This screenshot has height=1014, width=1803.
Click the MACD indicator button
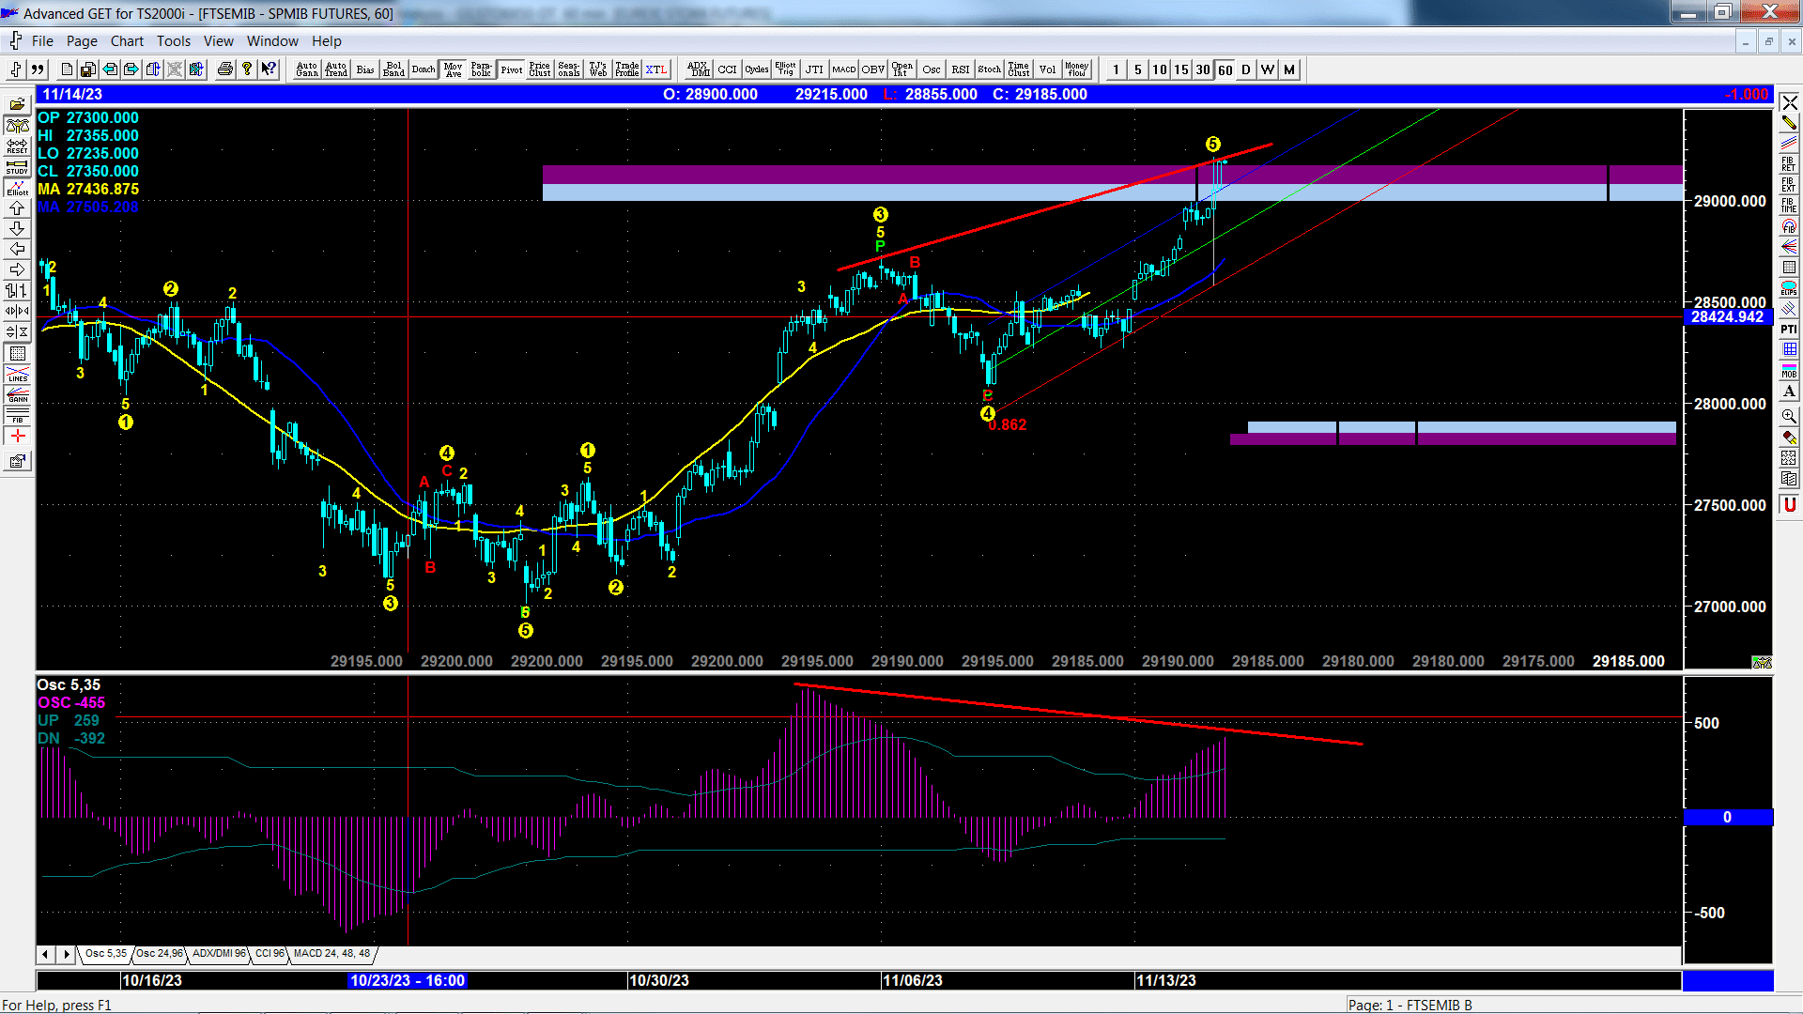coord(844,69)
